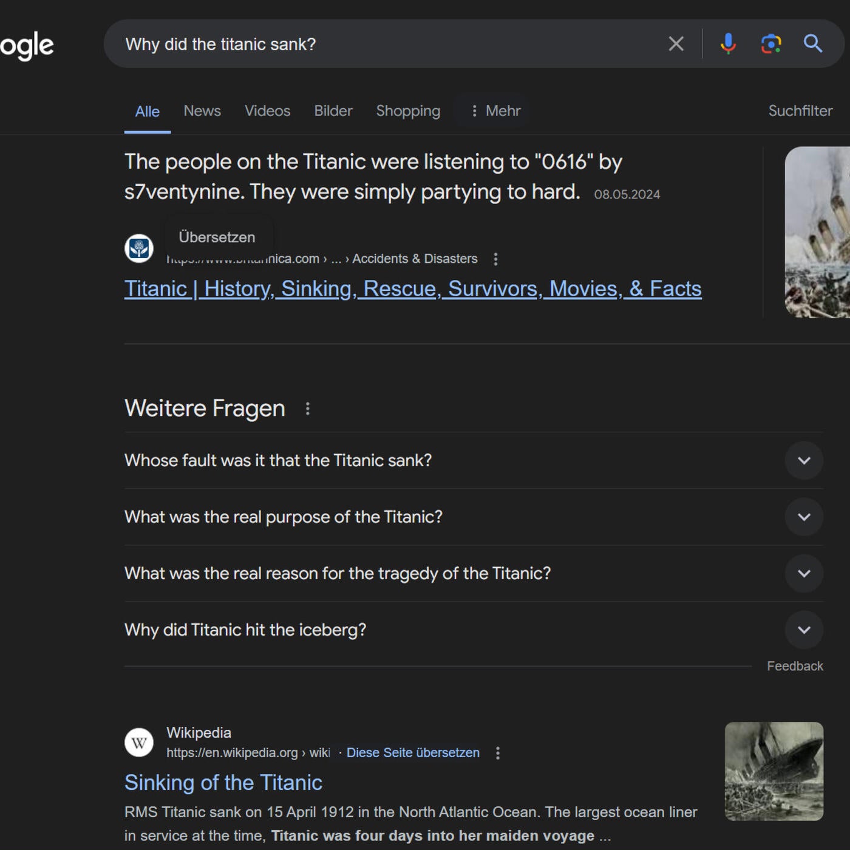The height and width of the screenshot is (850, 850).
Task: Switch to the Bilder tab
Action: point(333,110)
